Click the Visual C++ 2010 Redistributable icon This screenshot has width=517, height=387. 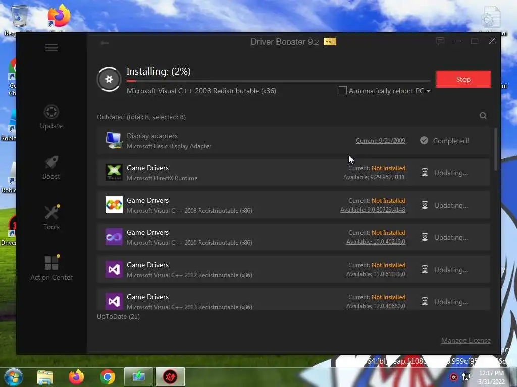click(114, 237)
